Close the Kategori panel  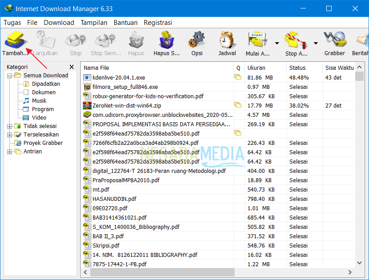click(72, 67)
